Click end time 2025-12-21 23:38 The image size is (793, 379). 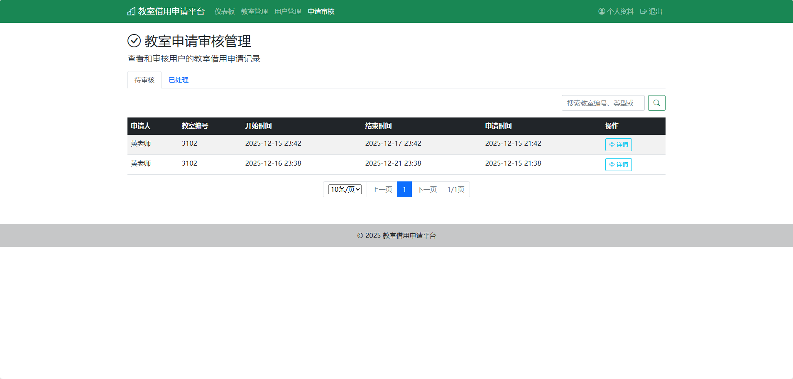click(393, 163)
